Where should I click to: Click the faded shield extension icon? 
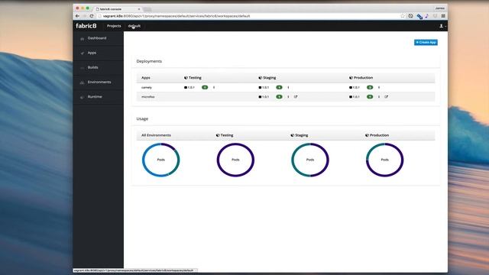[x=435, y=16]
